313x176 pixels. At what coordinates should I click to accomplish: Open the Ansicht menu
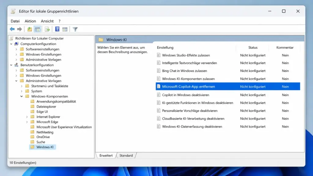[47, 21]
